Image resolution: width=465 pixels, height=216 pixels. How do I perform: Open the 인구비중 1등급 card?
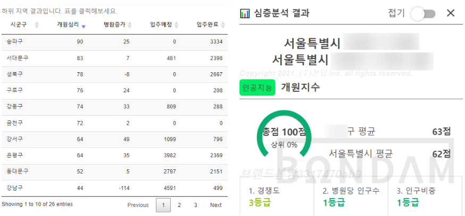click(x=424, y=196)
